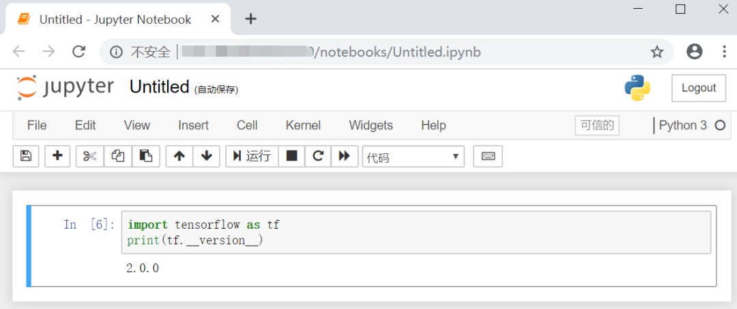Expand the 代码 cell type dropdown
The height and width of the screenshot is (309, 737).
click(x=413, y=157)
